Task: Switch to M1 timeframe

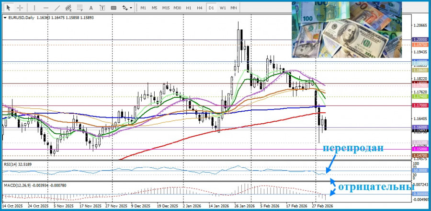Action: pos(144,8)
